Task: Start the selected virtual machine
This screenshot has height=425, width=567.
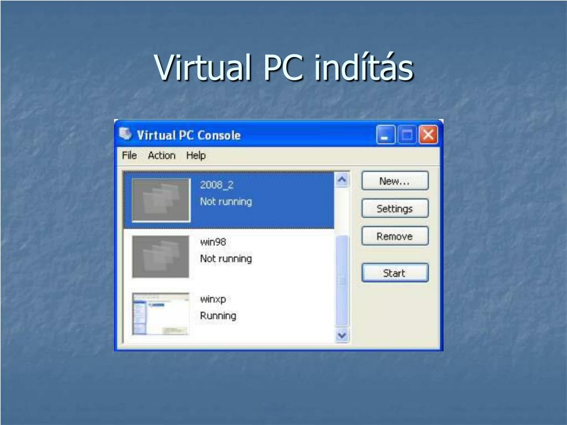Action: [395, 273]
